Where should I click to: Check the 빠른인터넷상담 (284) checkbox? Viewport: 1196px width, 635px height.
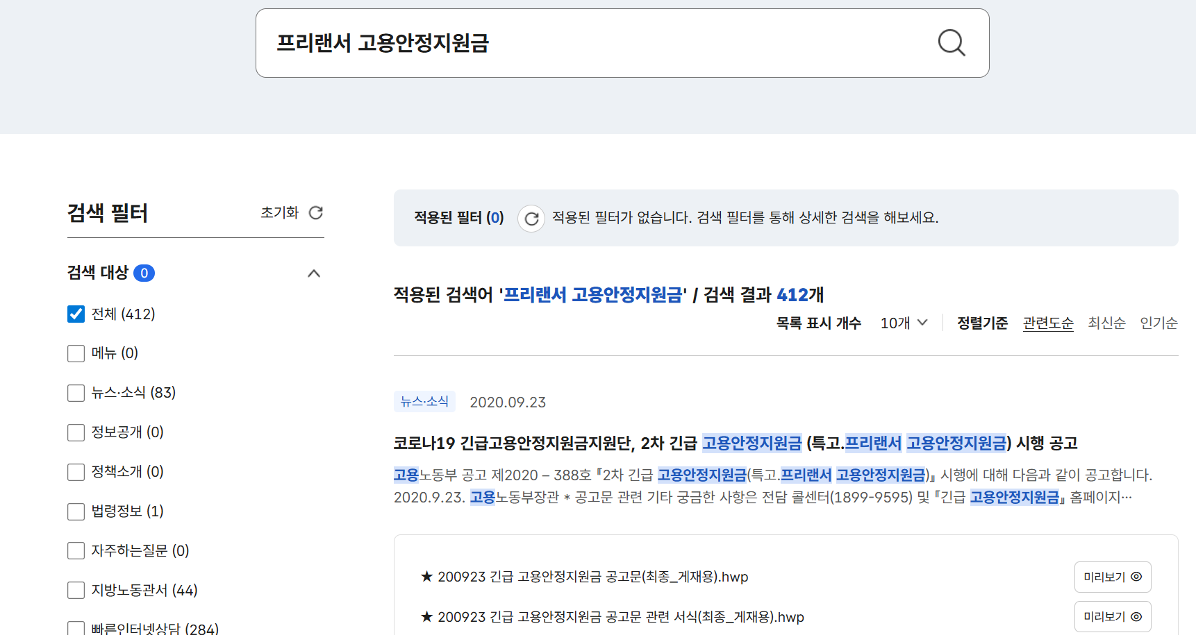click(x=76, y=628)
